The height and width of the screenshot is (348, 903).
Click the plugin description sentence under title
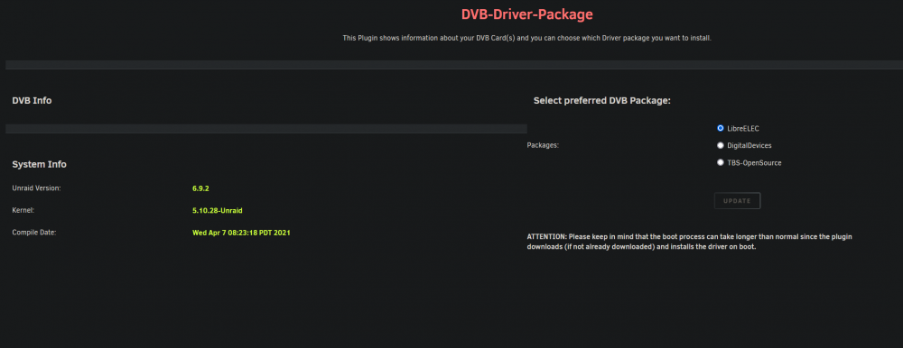click(527, 39)
